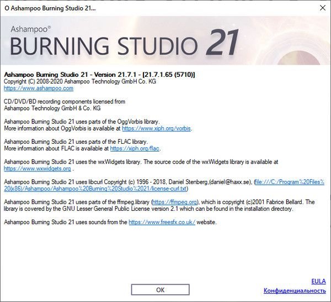This screenshot has width=331, height=302.
Task: Open the EULA link
Action: click(318, 281)
